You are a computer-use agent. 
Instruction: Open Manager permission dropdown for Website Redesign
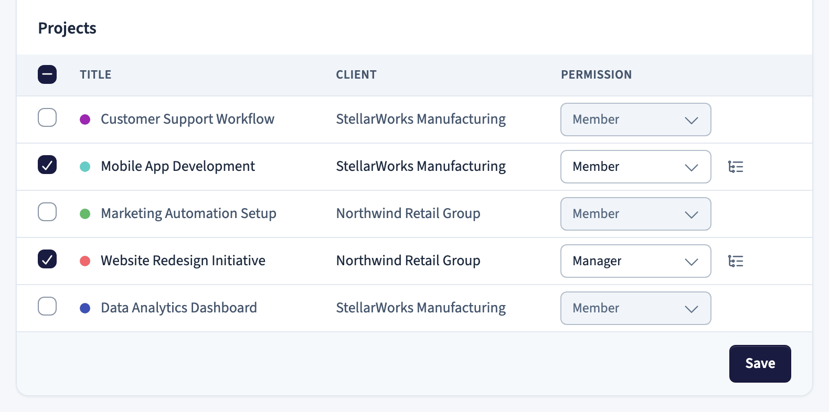tap(636, 261)
